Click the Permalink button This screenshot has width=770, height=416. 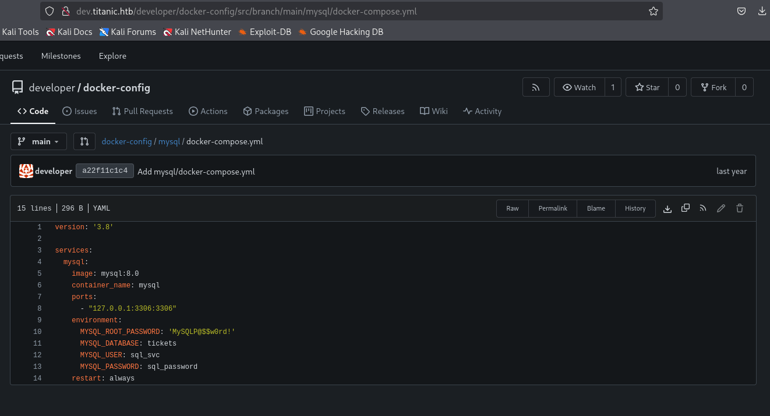coord(553,208)
